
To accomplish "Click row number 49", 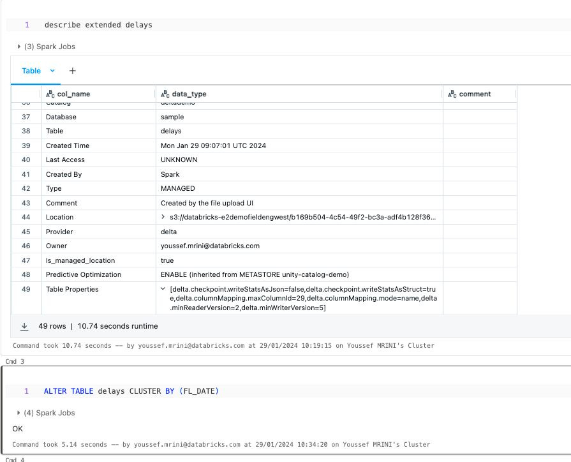I will click(26, 289).
